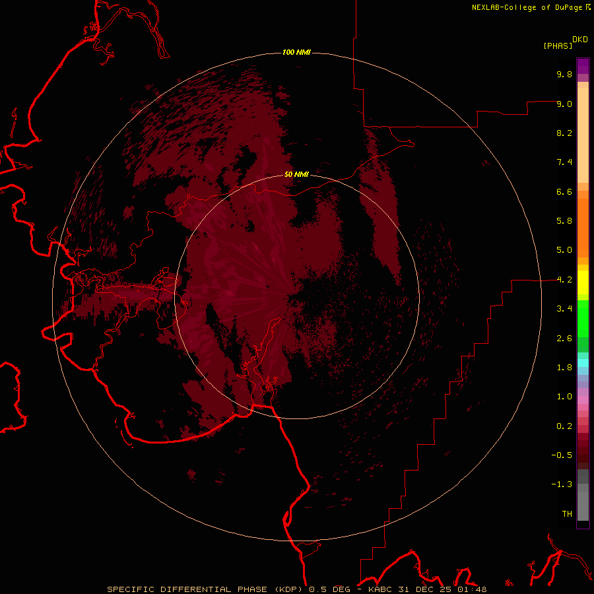Pick the cyan band of color bar
This screenshot has height=594, width=594.
tap(583, 363)
